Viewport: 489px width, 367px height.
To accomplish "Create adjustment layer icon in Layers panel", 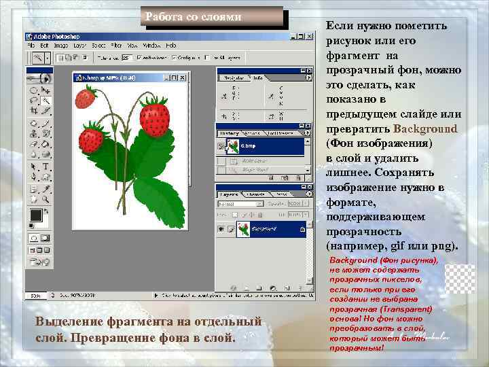I will [273, 287].
